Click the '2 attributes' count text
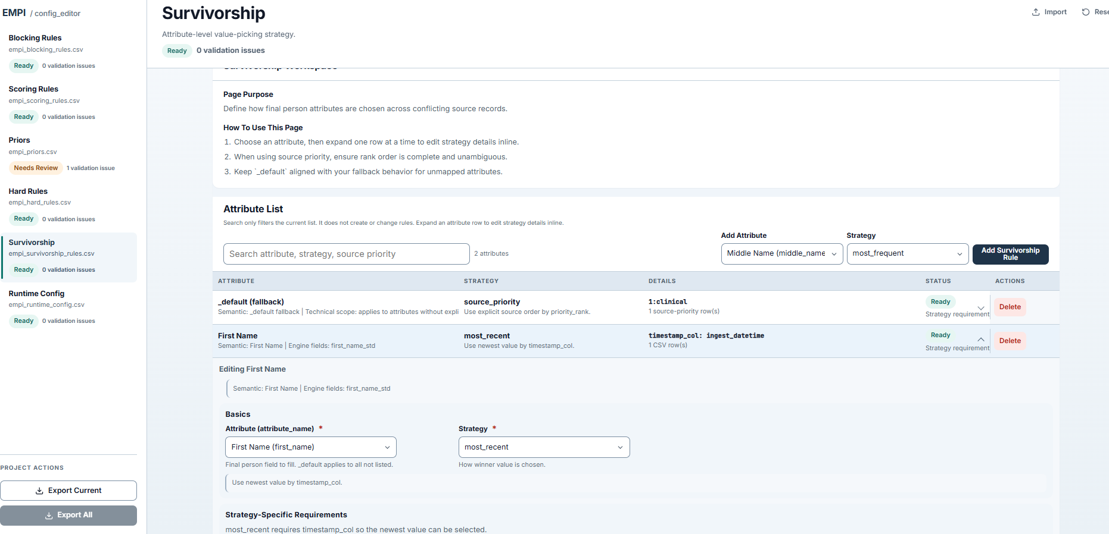Viewport: 1109px width, 534px height. 491,253
